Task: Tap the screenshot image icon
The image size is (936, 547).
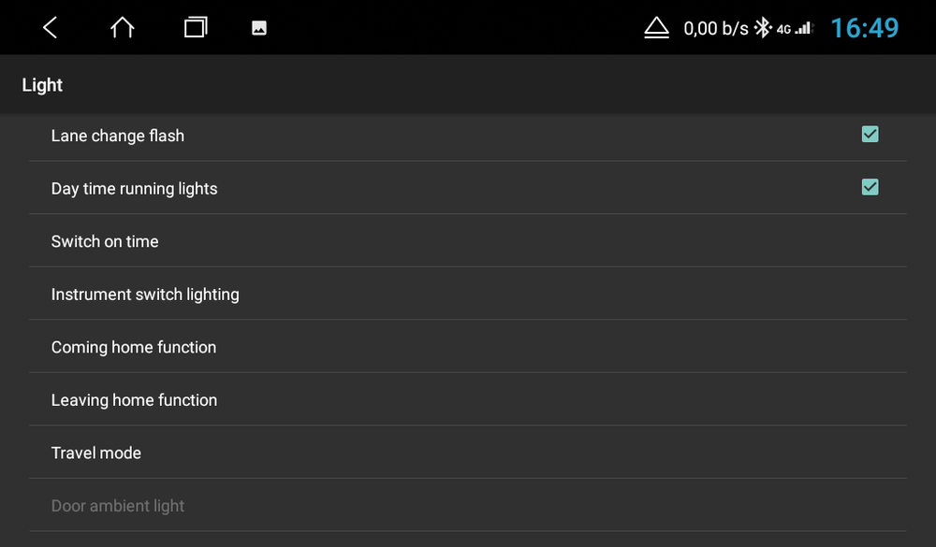Action: click(258, 27)
